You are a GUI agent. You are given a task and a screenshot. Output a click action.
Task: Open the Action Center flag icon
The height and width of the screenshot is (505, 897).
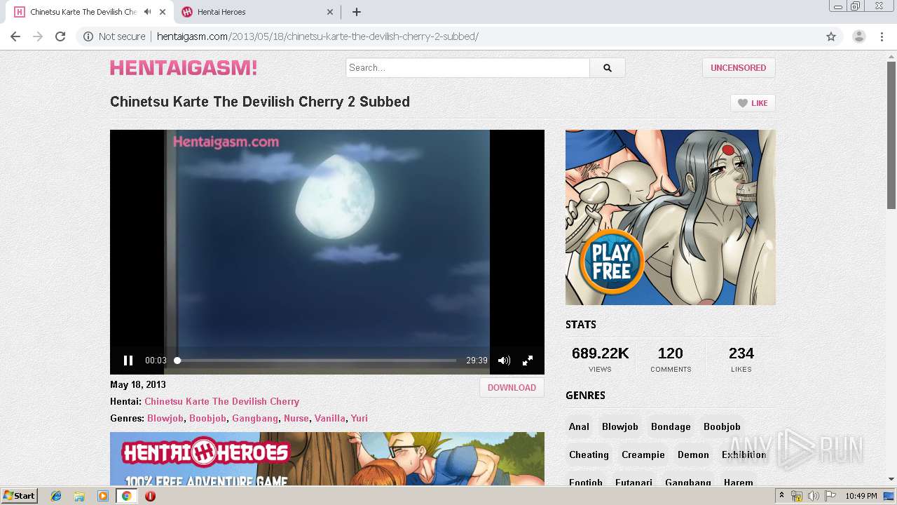click(x=830, y=496)
